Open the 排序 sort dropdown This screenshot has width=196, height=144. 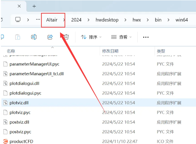click(x=91, y=37)
